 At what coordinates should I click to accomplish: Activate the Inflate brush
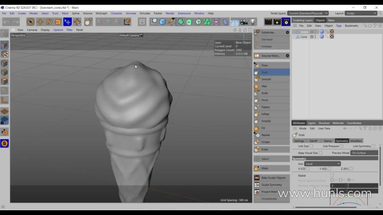(265, 114)
